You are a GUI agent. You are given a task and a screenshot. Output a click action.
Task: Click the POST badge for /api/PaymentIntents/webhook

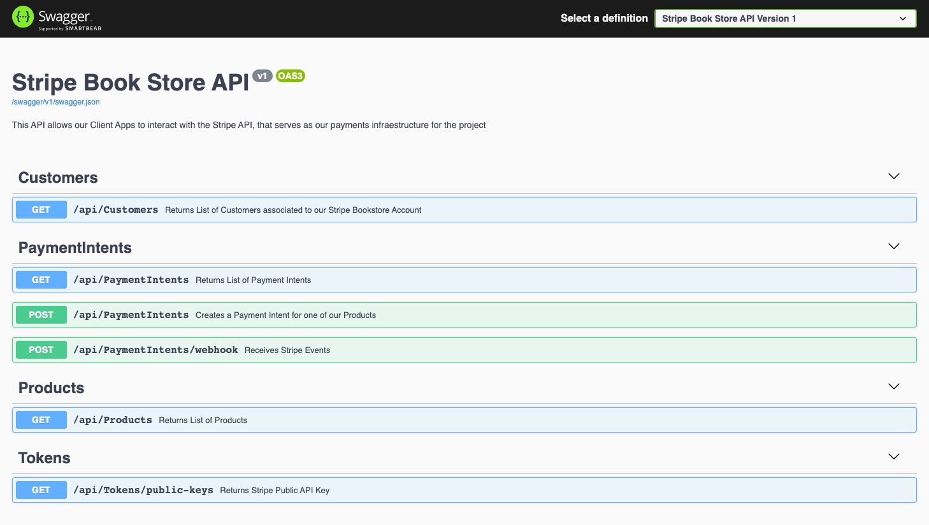41,350
